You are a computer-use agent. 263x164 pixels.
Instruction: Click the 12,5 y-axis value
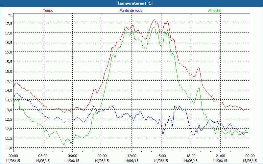tap(9, 119)
